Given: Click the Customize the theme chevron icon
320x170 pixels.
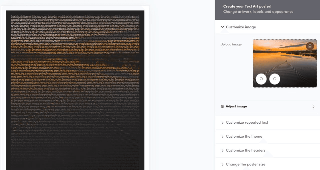Looking at the screenshot, I should [222, 137].
